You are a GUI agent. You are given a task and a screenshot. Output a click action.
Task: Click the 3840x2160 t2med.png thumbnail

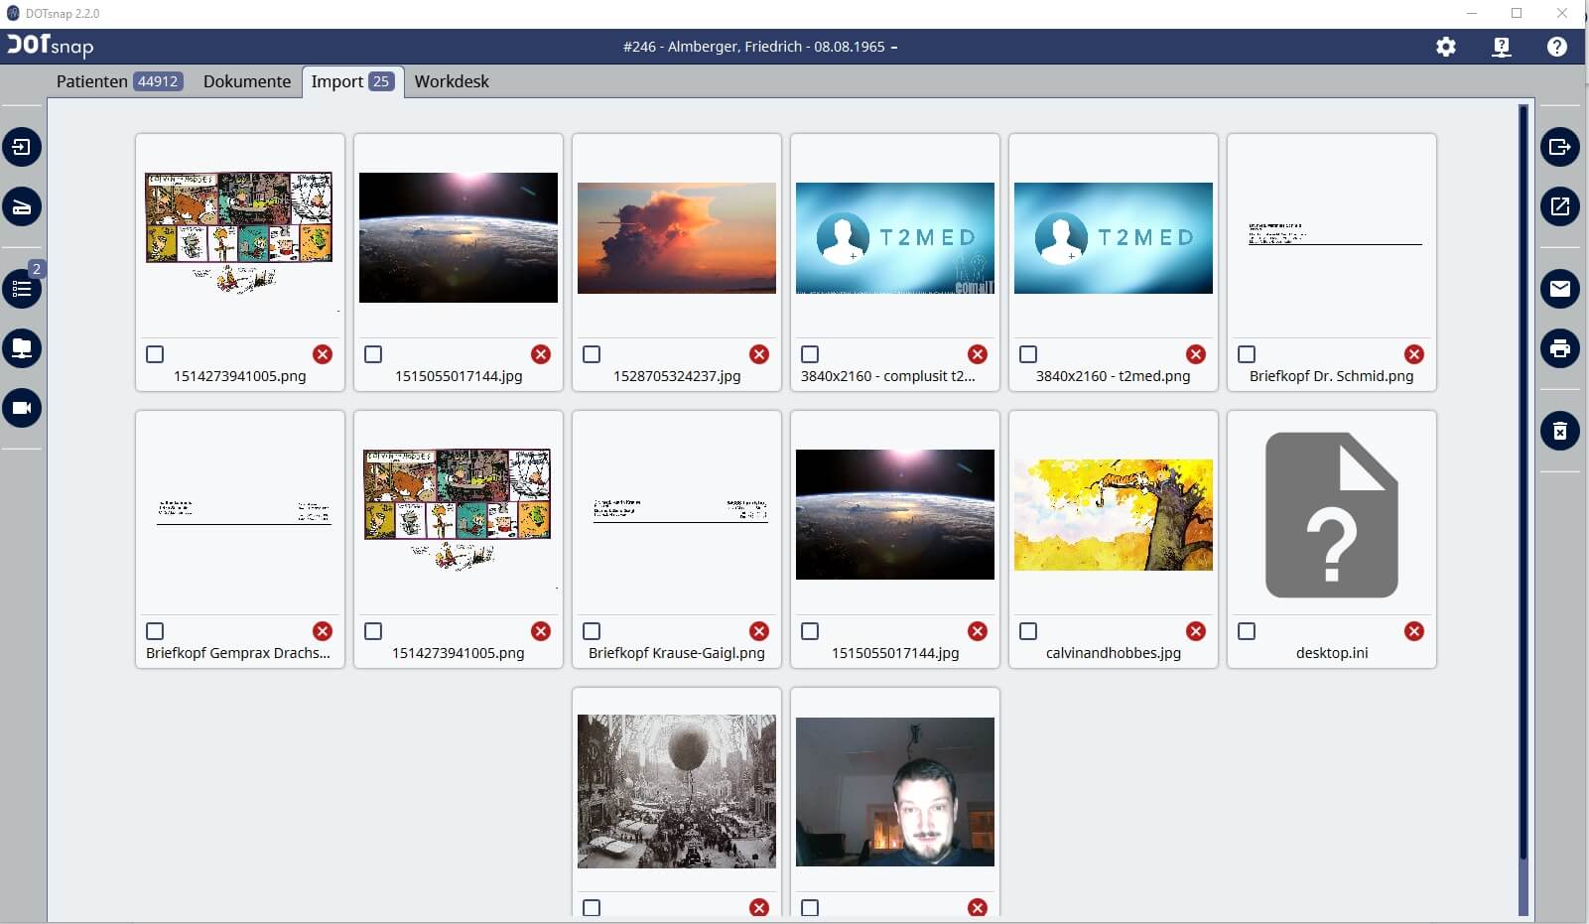pyautogui.click(x=1113, y=238)
